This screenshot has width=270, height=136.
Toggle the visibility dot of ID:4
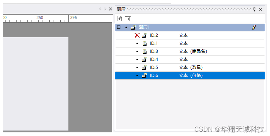[x=137, y=59]
